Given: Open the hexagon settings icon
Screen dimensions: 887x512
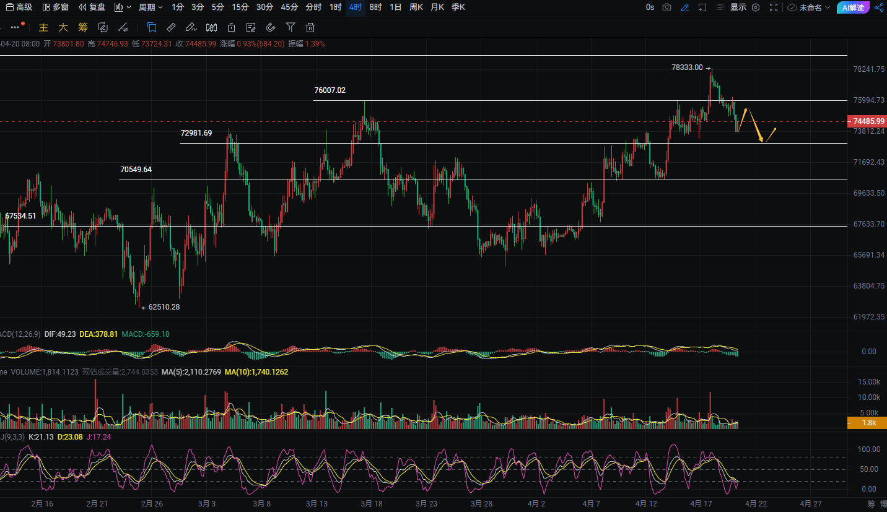Looking at the screenshot, I should click(756, 7).
